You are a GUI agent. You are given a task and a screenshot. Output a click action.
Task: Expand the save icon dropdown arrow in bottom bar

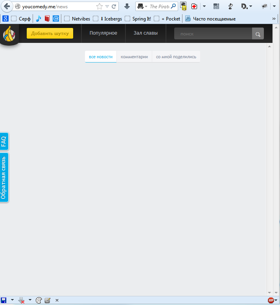tap(12, 300)
